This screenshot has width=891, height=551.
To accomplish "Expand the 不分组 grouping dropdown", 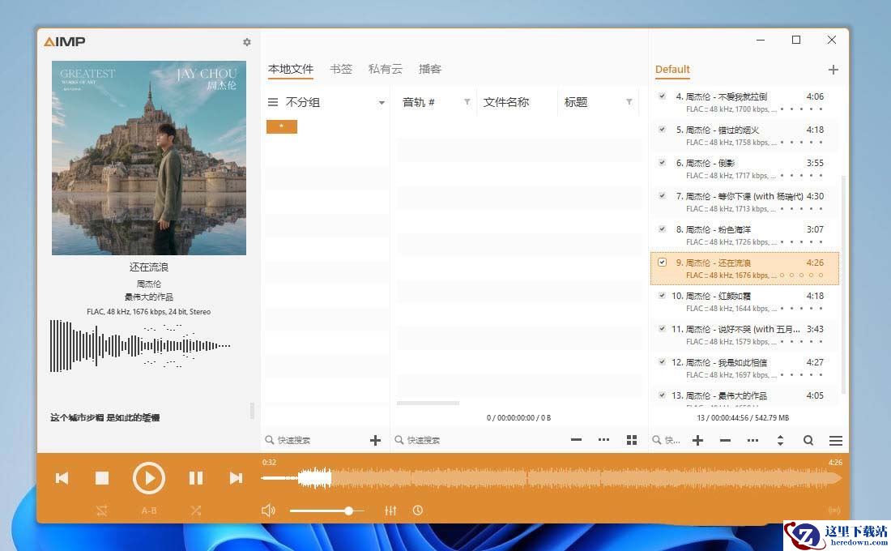I will pos(382,103).
